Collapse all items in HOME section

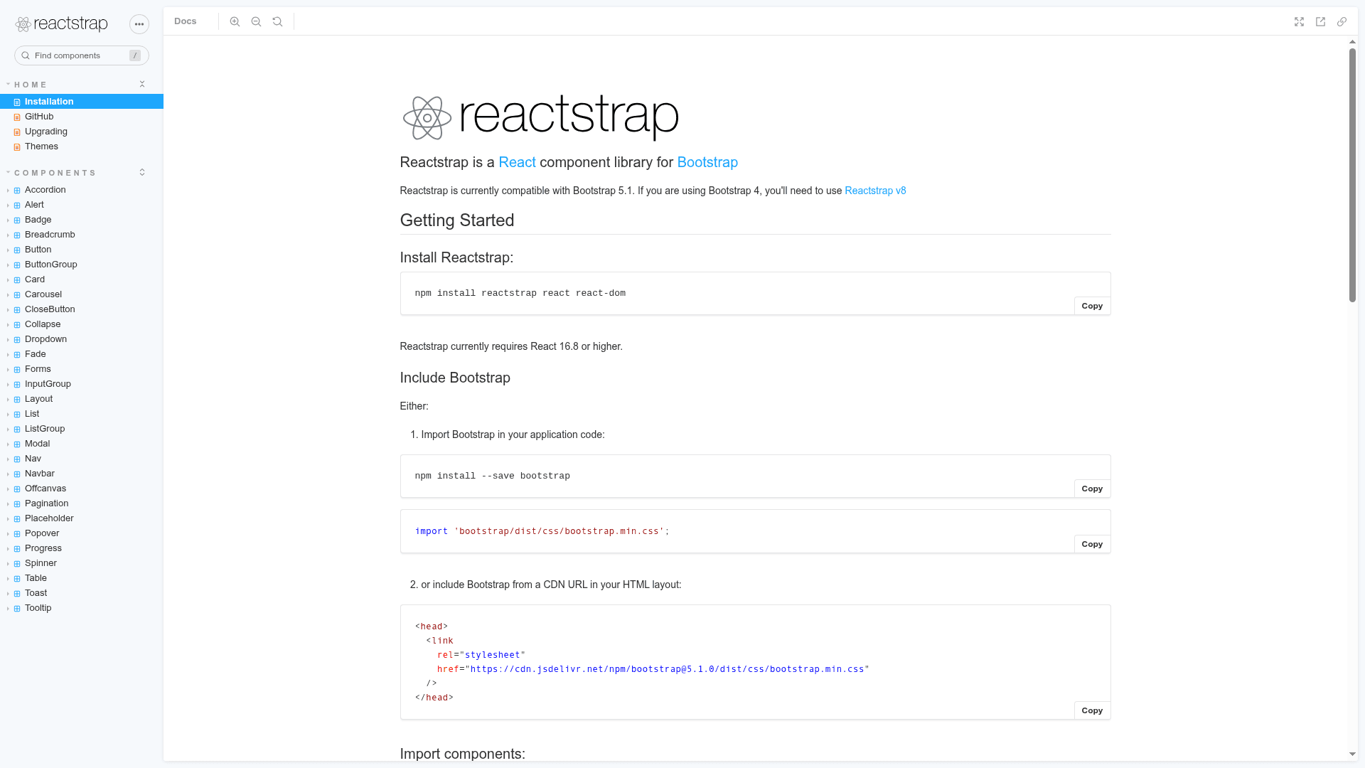tap(142, 84)
